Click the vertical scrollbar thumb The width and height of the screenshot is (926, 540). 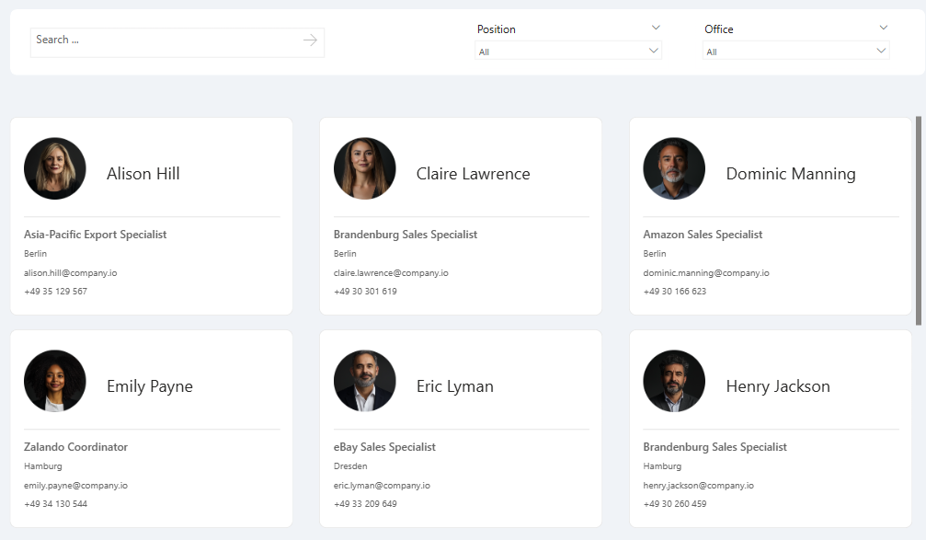919,221
